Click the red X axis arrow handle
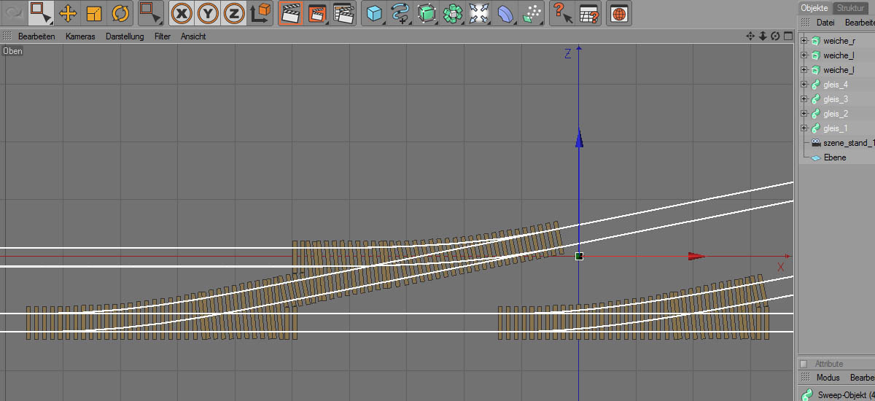The width and height of the screenshot is (875, 401). pyautogui.click(x=697, y=256)
